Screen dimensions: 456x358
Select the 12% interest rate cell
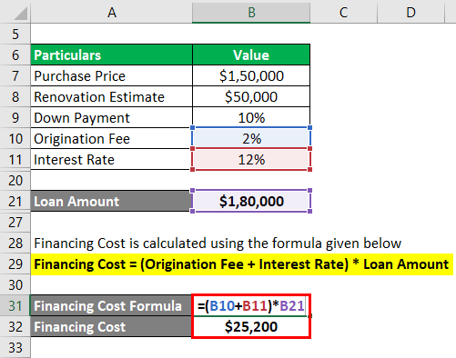click(251, 160)
